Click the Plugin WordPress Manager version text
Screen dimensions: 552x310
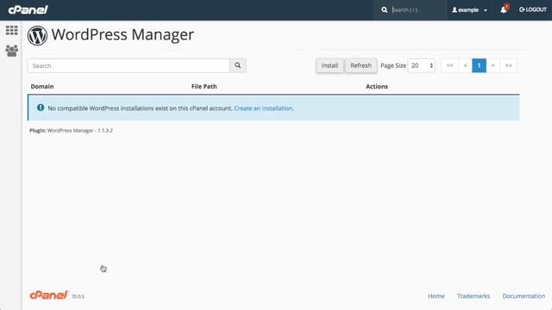tap(71, 130)
